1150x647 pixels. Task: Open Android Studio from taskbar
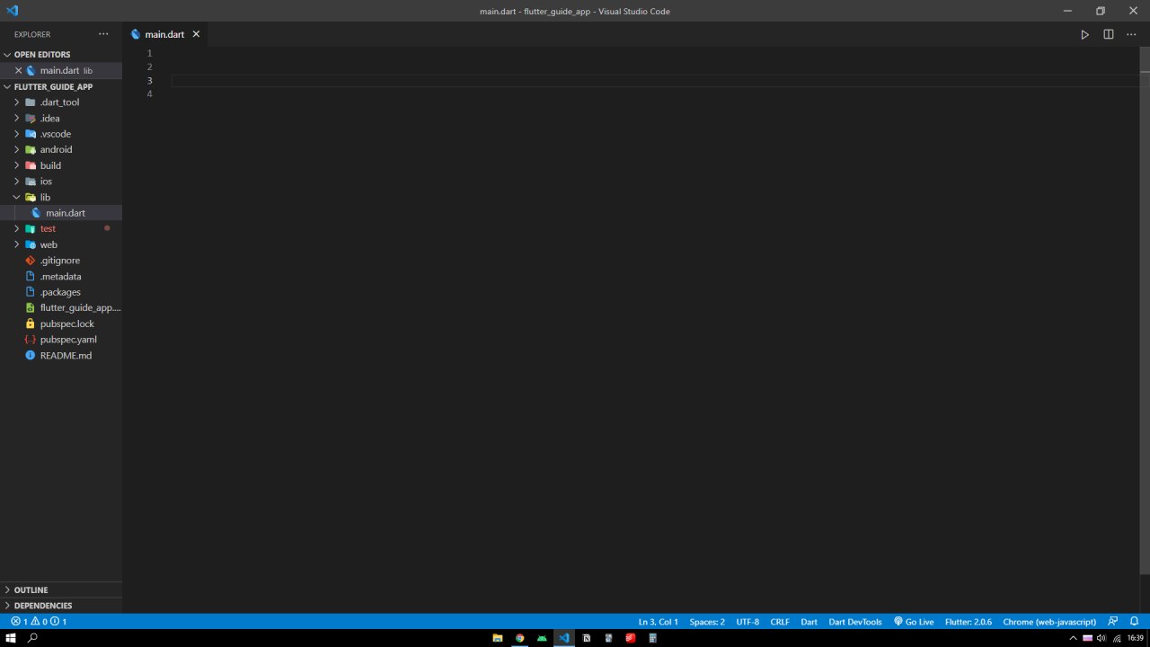[x=542, y=638]
